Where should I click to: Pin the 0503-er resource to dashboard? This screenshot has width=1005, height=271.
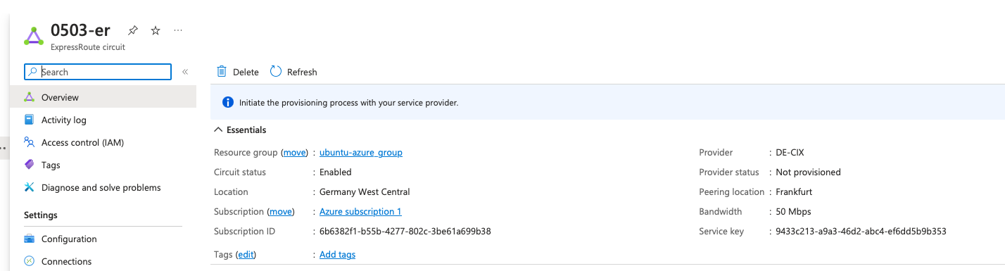132,30
